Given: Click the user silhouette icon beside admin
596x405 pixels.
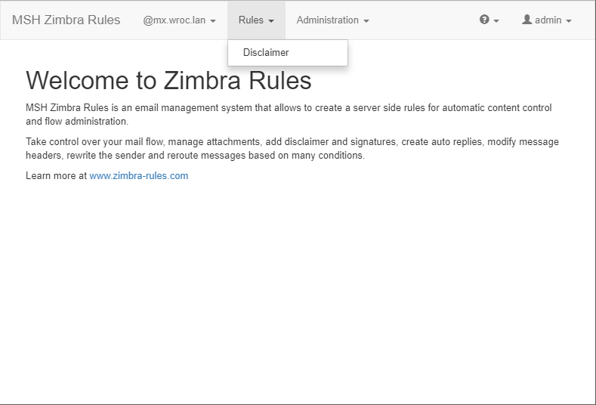Looking at the screenshot, I should click(x=527, y=20).
